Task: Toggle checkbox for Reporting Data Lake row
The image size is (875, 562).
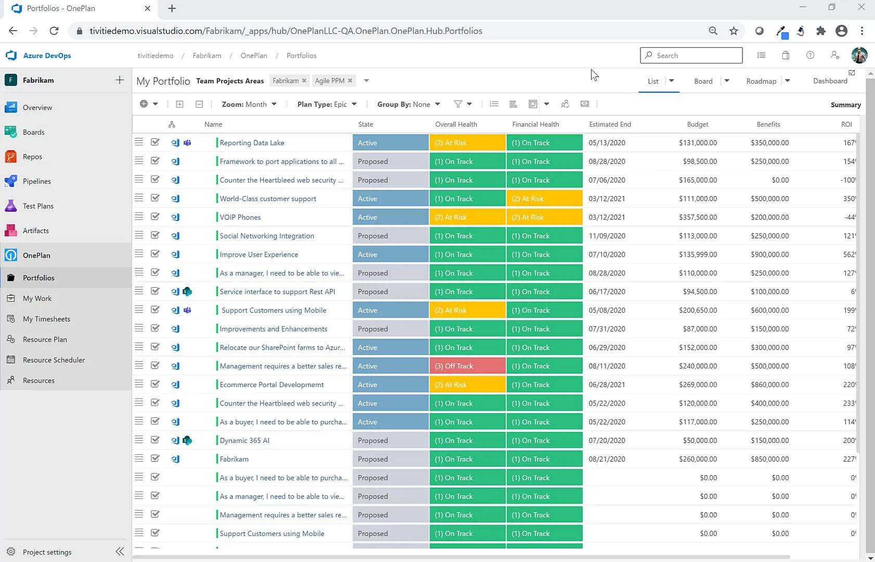Action: (x=155, y=142)
